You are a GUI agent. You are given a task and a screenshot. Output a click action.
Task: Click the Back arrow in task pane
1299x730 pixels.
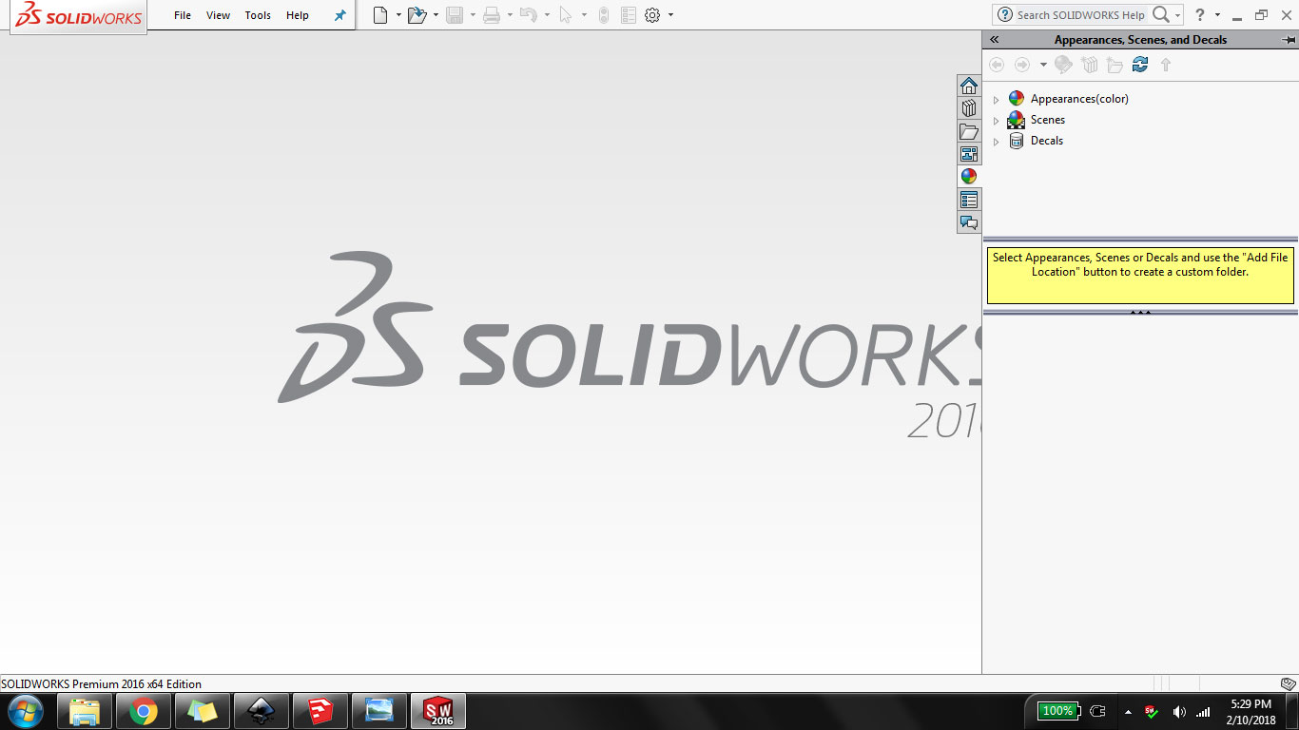997,65
